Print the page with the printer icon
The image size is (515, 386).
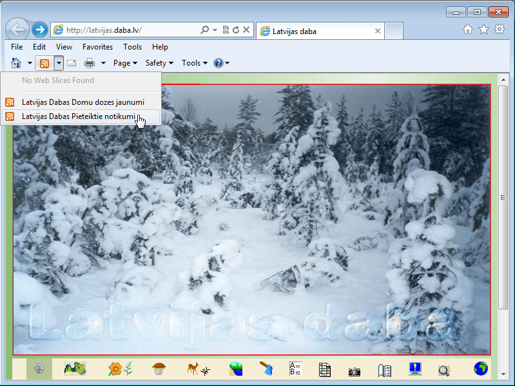pyautogui.click(x=90, y=62)
